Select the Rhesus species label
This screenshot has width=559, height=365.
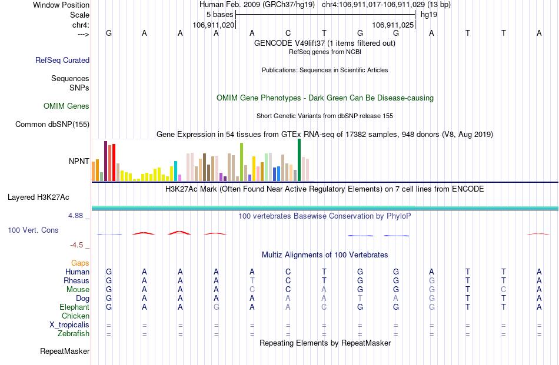coord(76,280)
